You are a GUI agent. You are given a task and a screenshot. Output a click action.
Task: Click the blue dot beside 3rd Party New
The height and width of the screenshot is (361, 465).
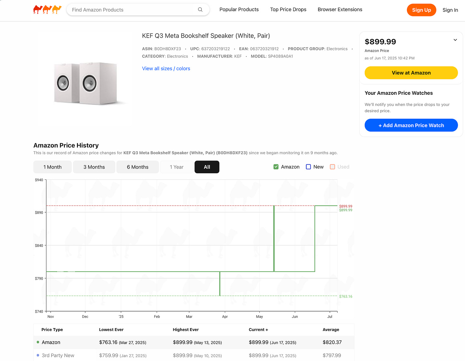tap(38, 355)
